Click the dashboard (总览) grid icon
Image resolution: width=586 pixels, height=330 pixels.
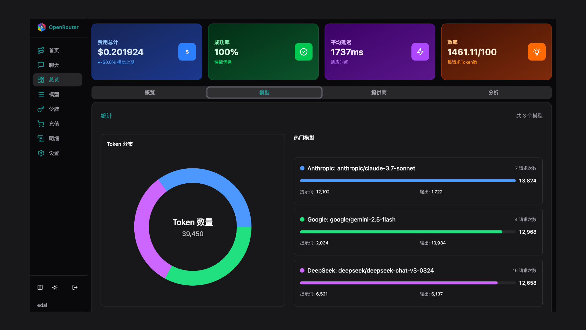(x=41, y=80)
